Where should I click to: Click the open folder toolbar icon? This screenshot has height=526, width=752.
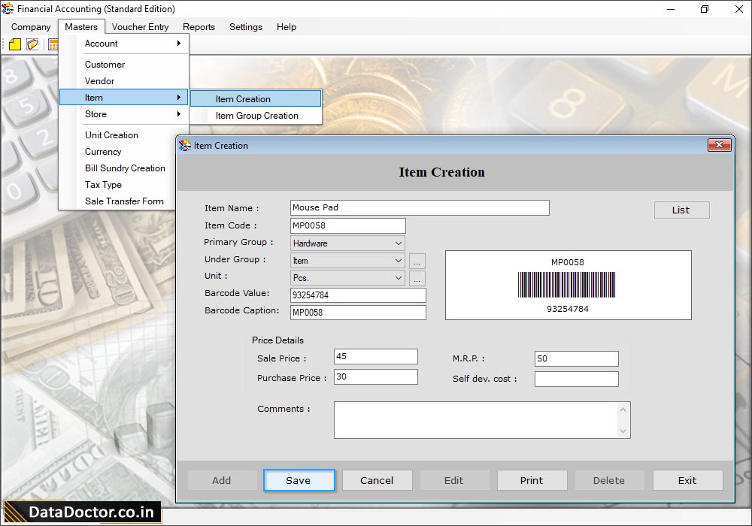[32, 44]
